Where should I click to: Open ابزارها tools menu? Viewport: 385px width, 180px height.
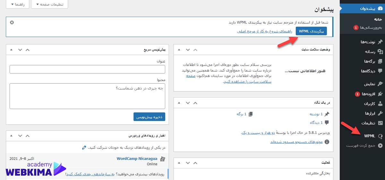[x=370, y=113]
